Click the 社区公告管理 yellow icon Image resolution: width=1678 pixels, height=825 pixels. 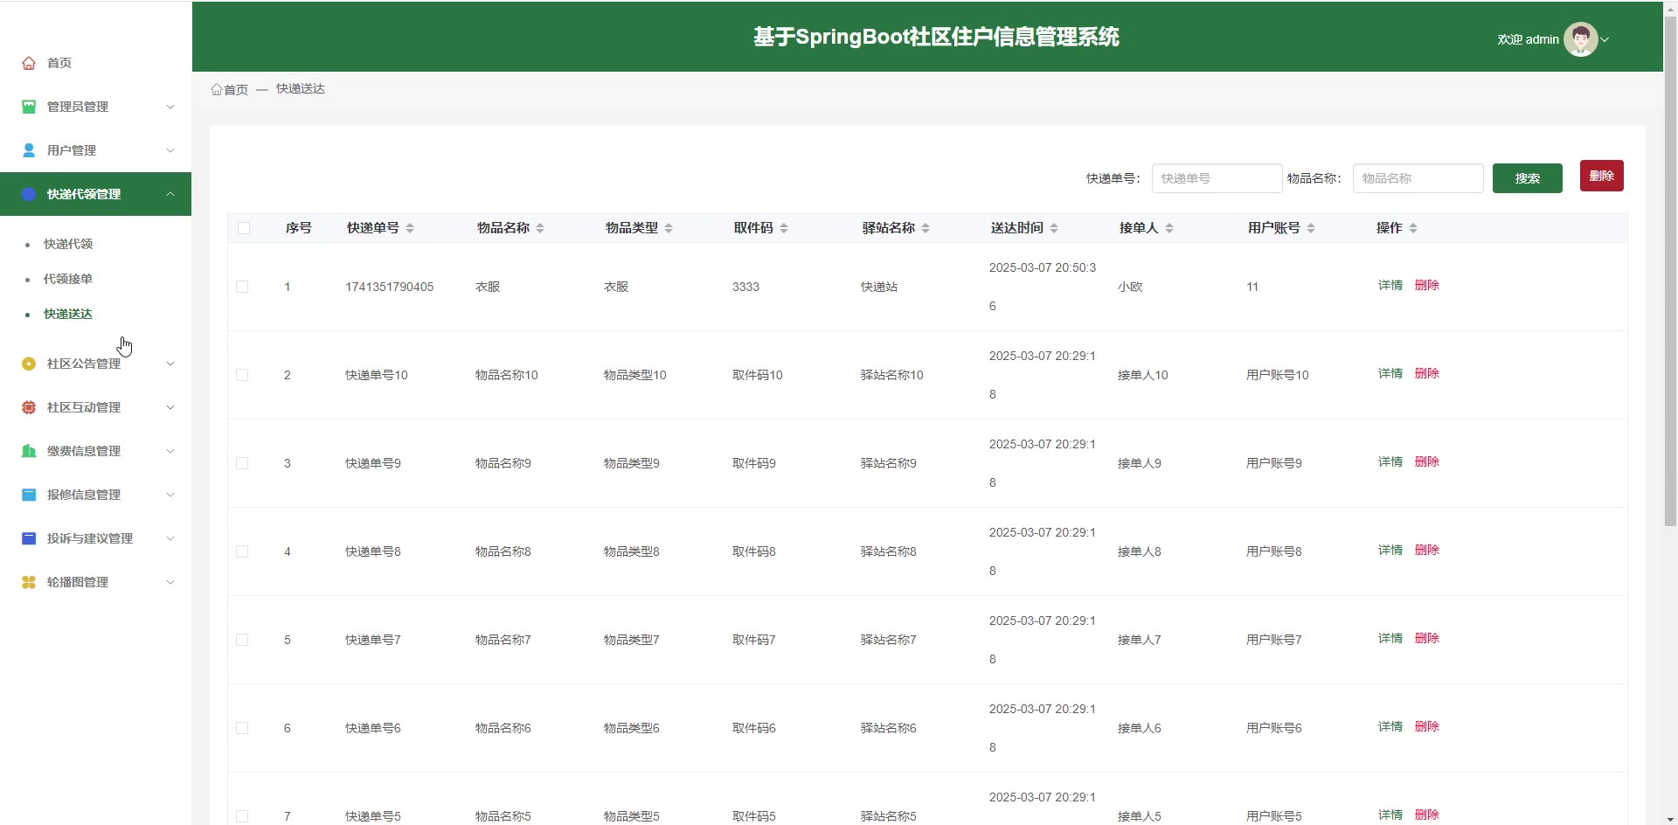tap(29, 364)
